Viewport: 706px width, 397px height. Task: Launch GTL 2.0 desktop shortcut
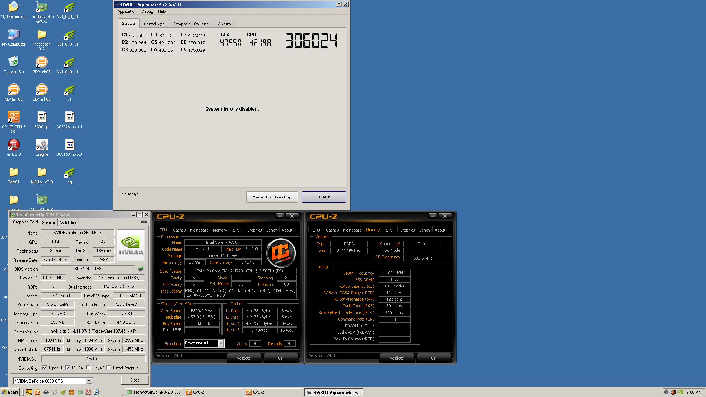tap(14, 148)
